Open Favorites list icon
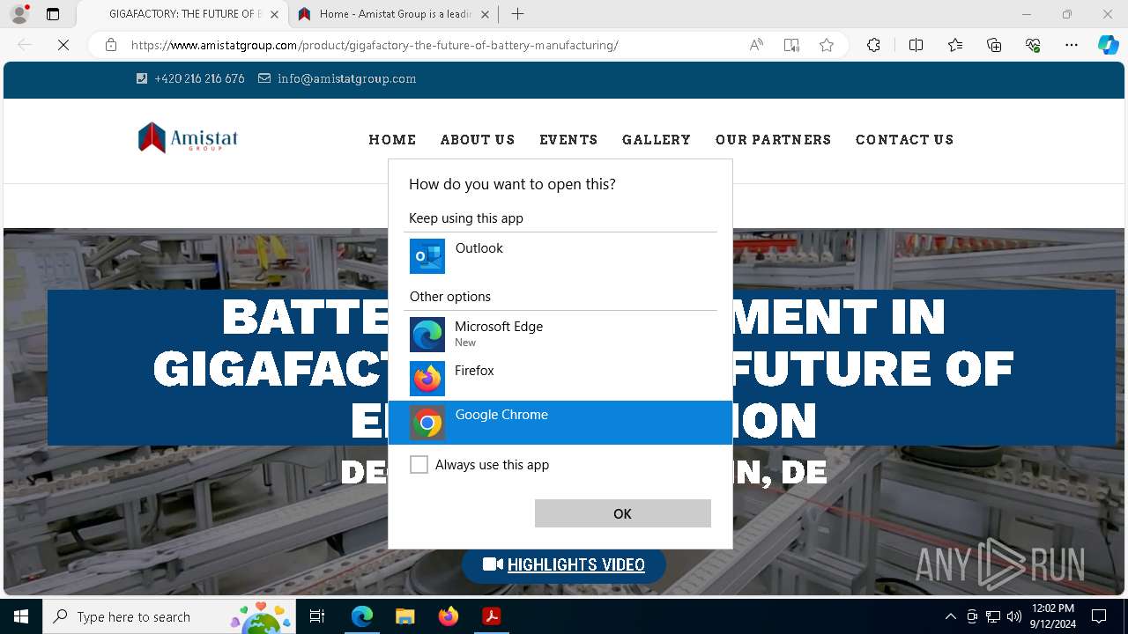Viewport: 1128px width, 634px height. tap(955, 45)
